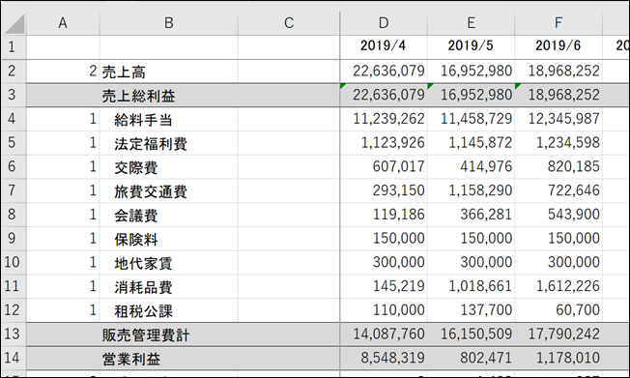Select the 売上総利益 label cell
This screenshot has height=378, width=630.
pos(168,95)
